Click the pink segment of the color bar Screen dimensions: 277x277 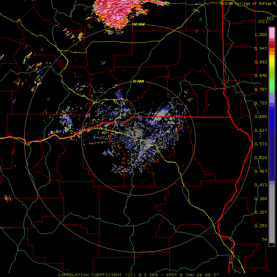tap(272, 33)
